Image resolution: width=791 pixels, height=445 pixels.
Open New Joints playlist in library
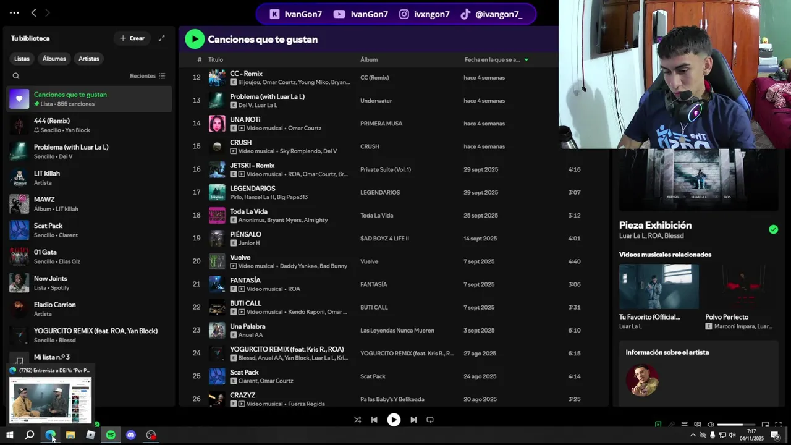[x=89, y=282]
